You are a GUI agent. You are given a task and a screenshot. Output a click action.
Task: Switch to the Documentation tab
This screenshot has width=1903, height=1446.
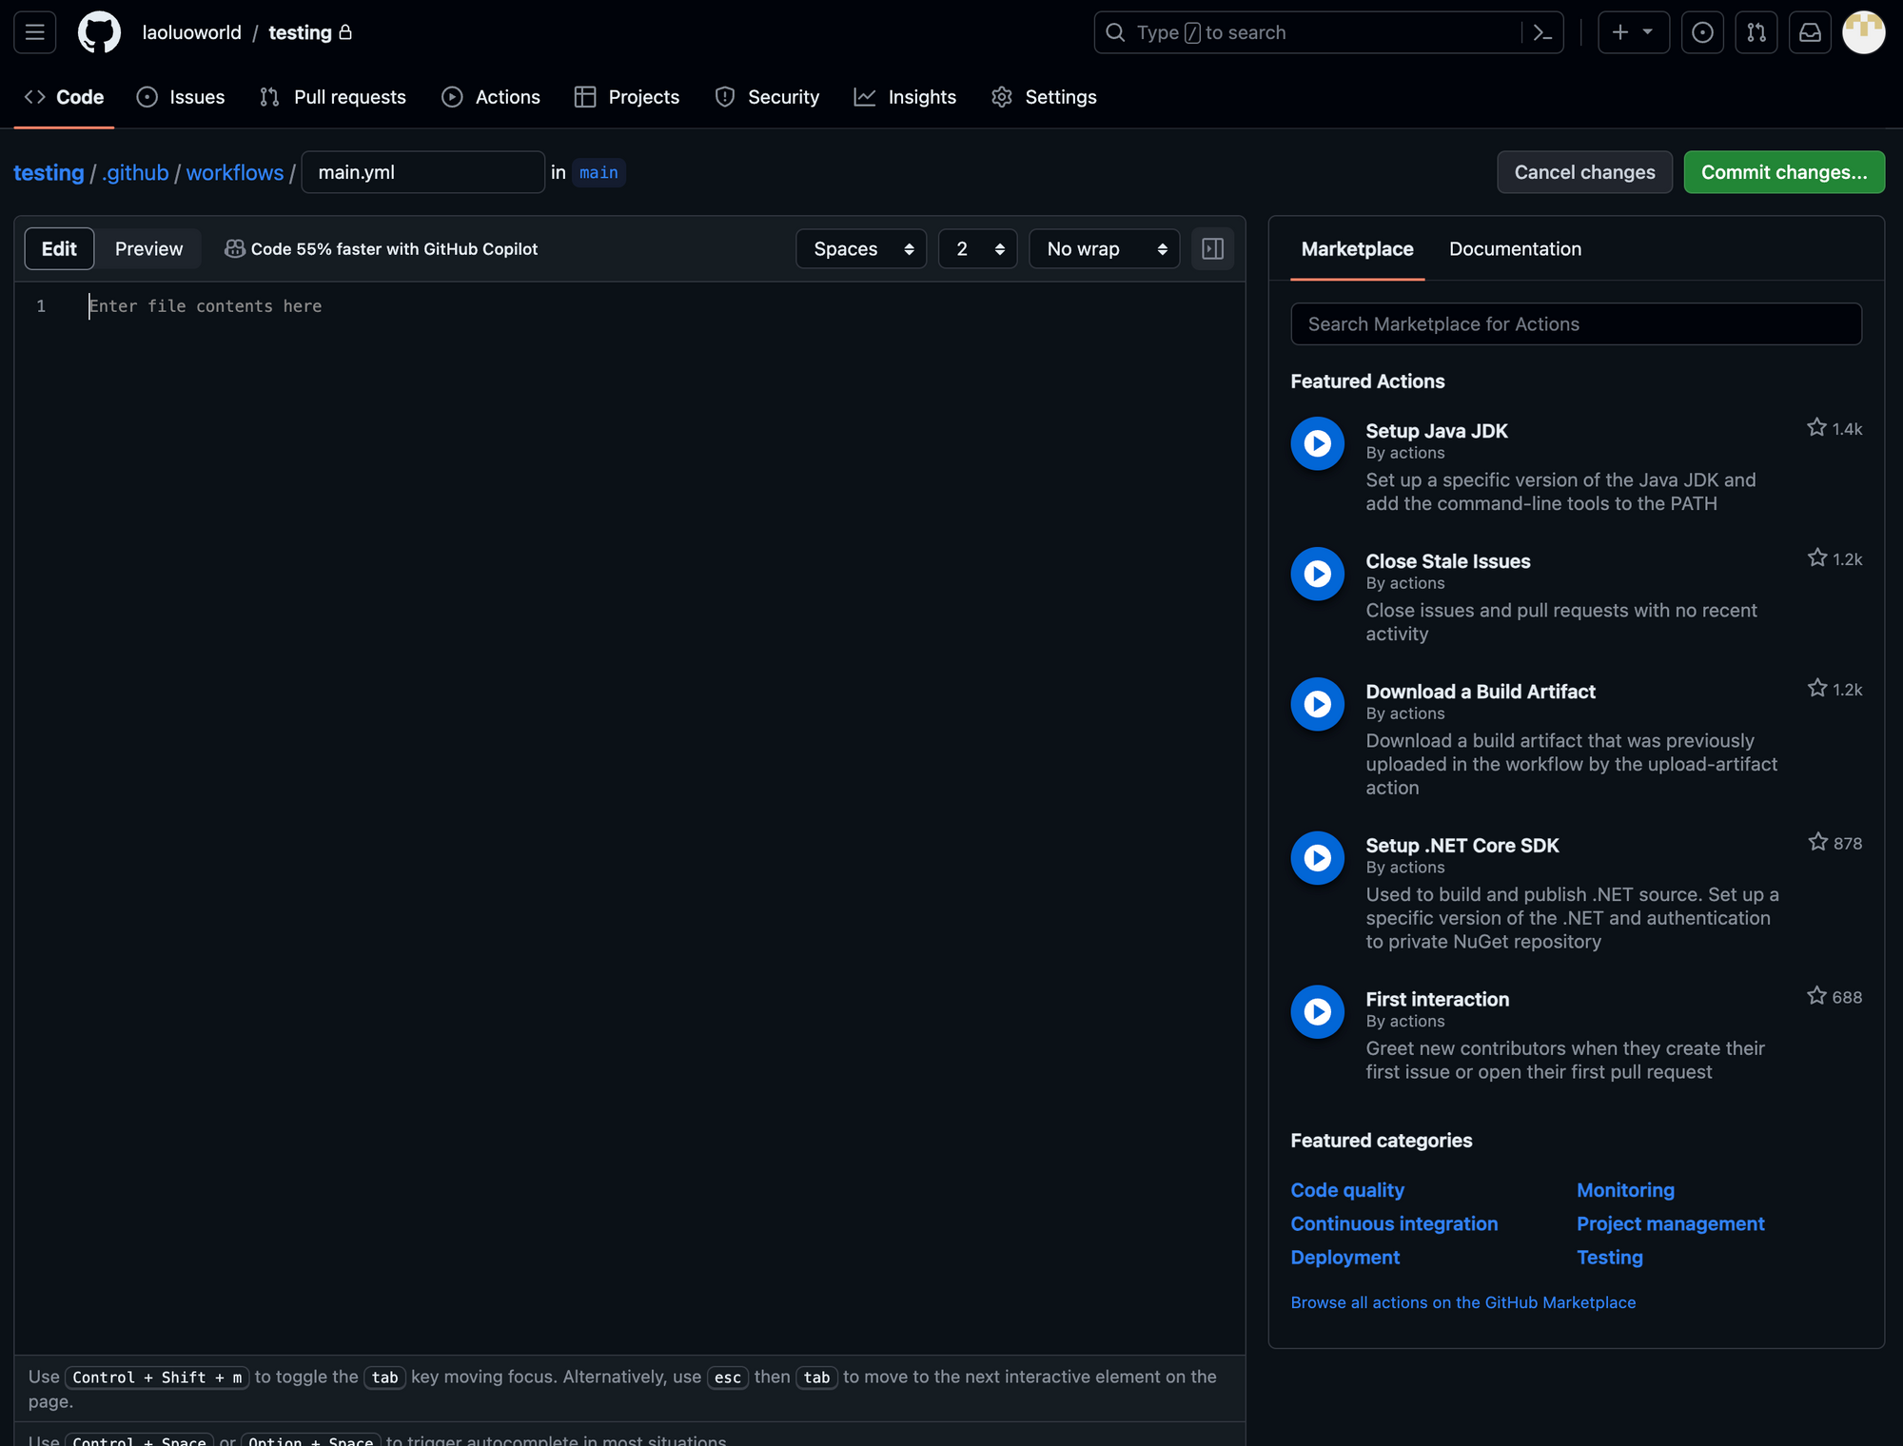pos(1516,247)
